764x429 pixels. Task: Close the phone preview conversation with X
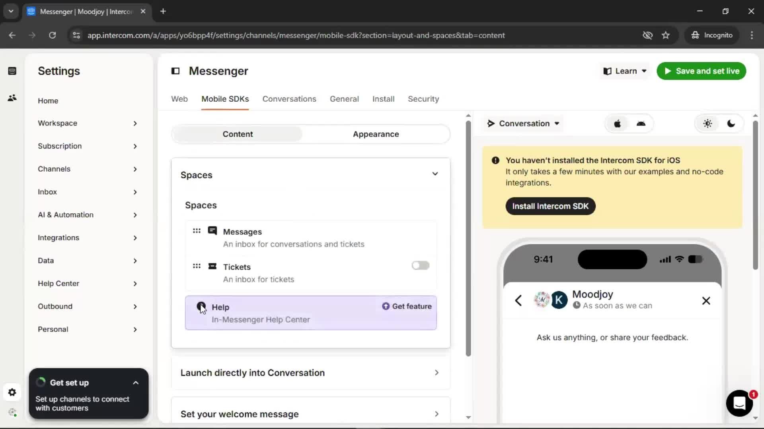pyautogui.click(x=706, y=301)
